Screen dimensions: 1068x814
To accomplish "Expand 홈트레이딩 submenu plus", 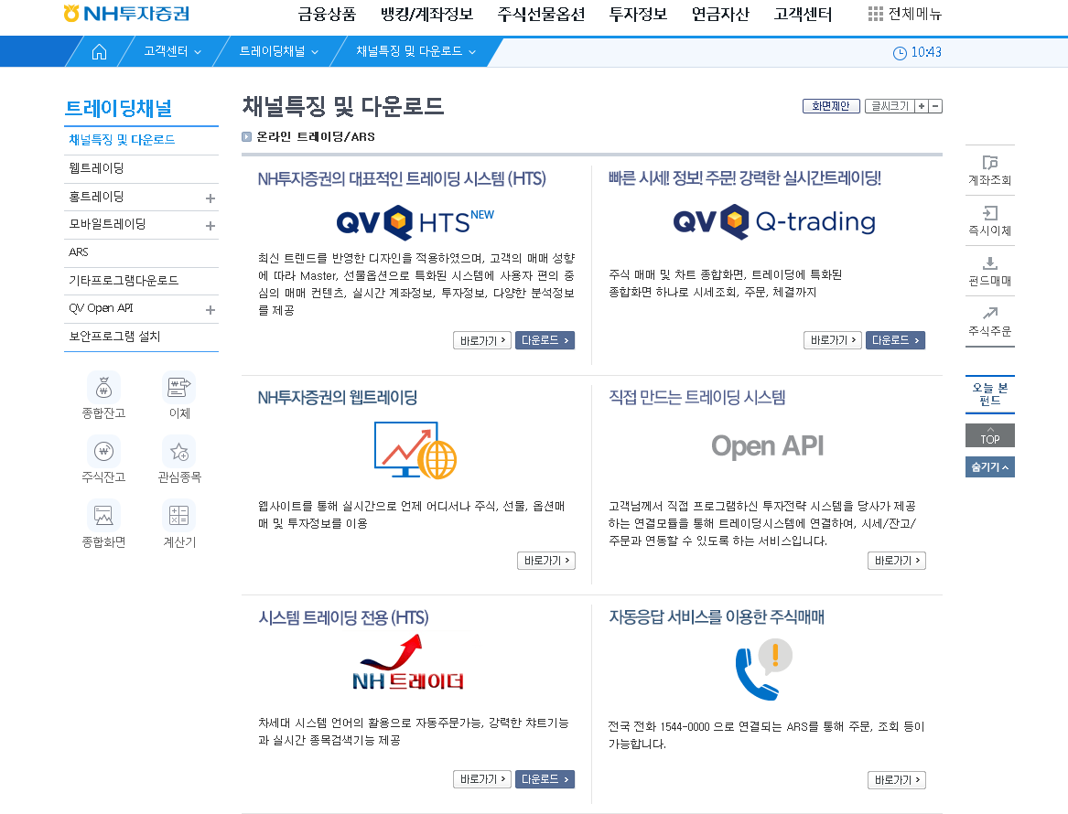I will tap(210, 198).
